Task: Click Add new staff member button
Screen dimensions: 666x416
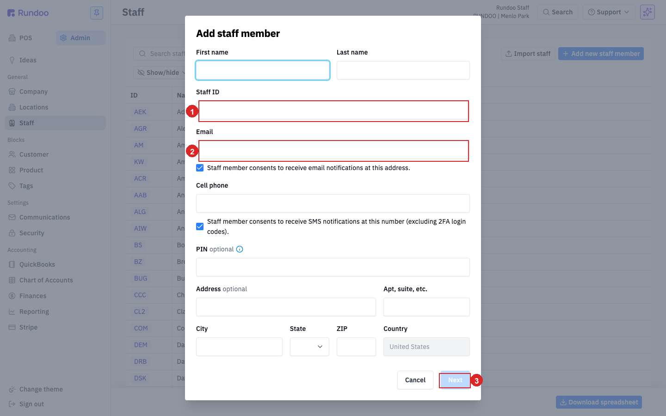Action: pos(601,54)
